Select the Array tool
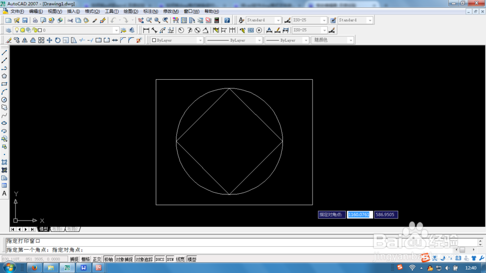486x273 pixels. pos(41,40)
